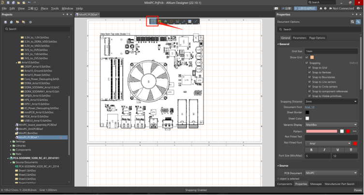Click the Arial, 14 document font link
Screen dimensions: 364x195
click(309, 107)
